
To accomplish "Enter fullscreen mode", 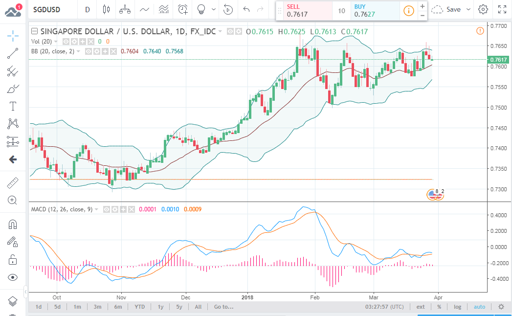I will click(x=502, y=9).
